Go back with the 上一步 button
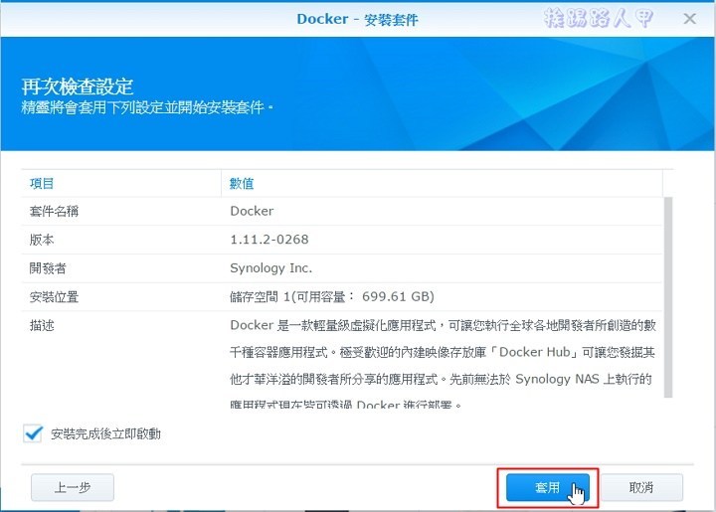716x512 pixels. pyautogui.click(x=73, y=487)
